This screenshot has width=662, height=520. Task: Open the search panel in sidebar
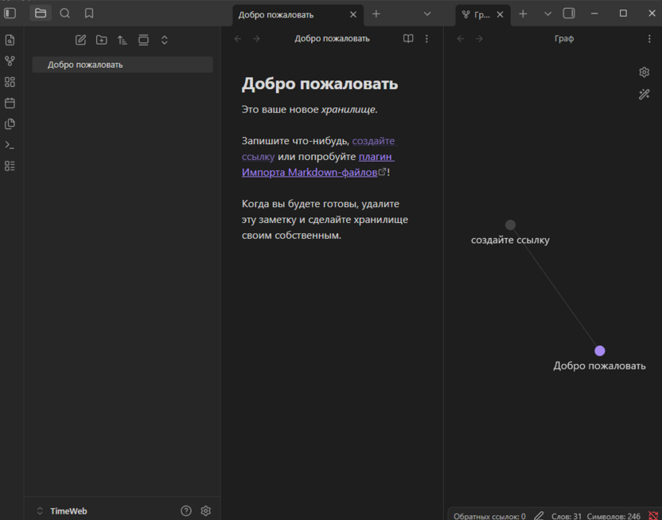click(65, 14)
